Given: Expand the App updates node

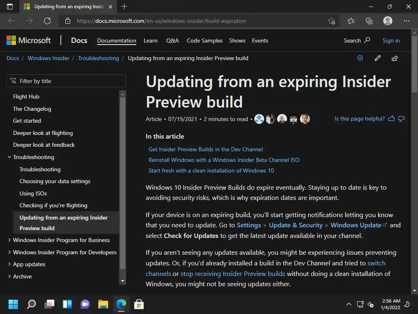Looking at the screenshot, I should point(9,265).
